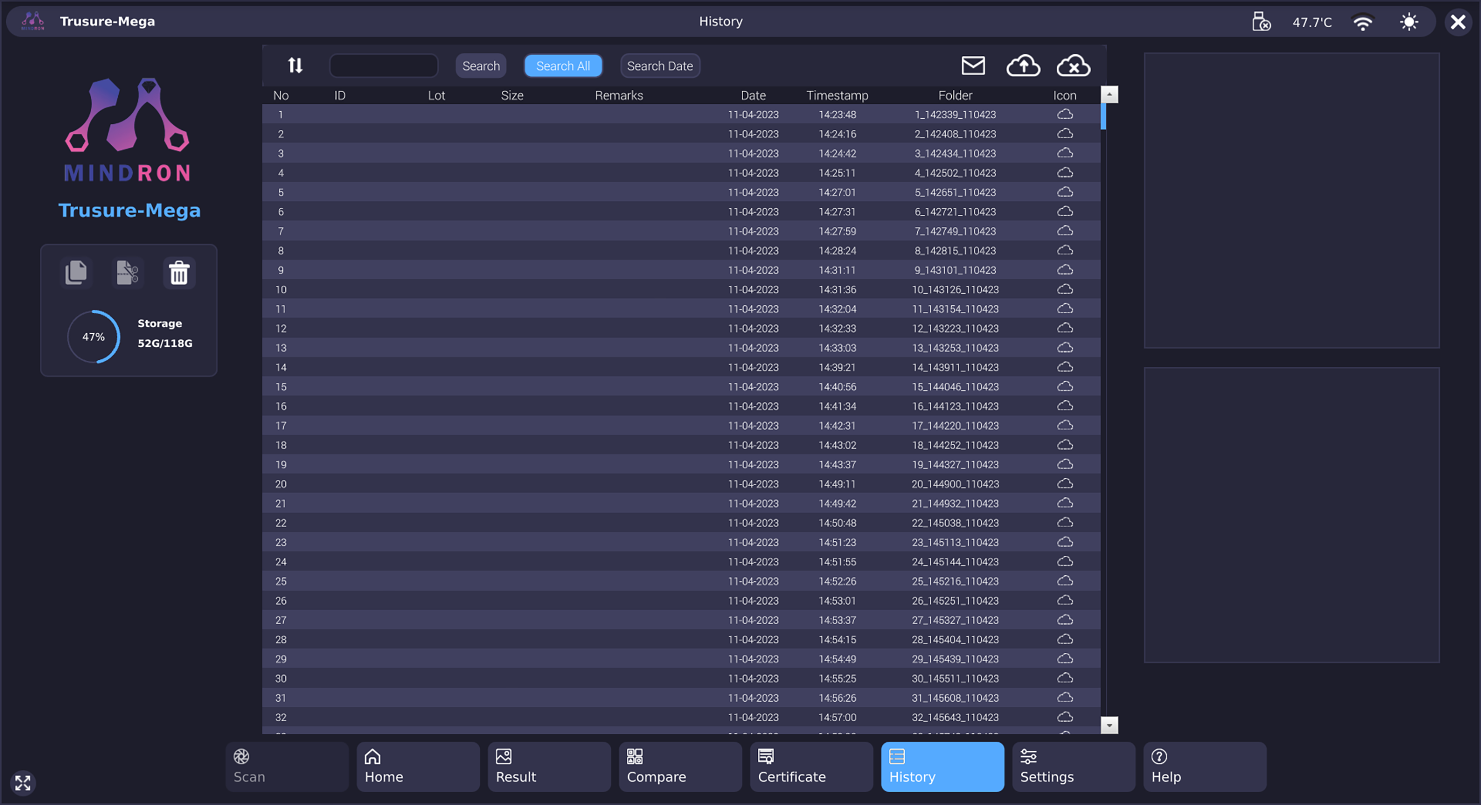1481x805 pixels.
Task: Click the scrollbar down arrow
Action: click(x=1109, y=724)
